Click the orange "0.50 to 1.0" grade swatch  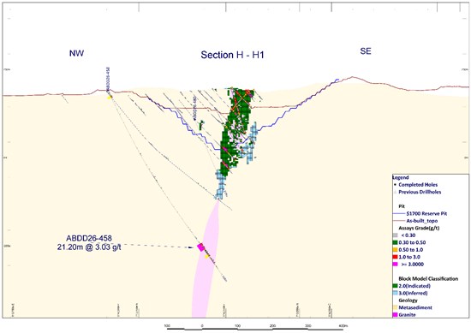point(396,250)
